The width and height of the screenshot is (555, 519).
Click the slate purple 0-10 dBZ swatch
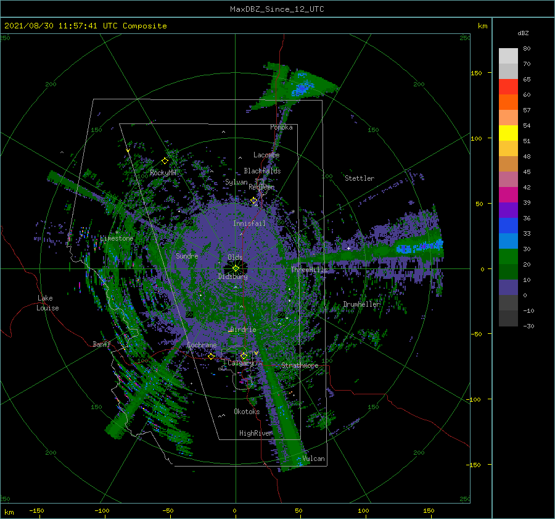click(508, 288)
